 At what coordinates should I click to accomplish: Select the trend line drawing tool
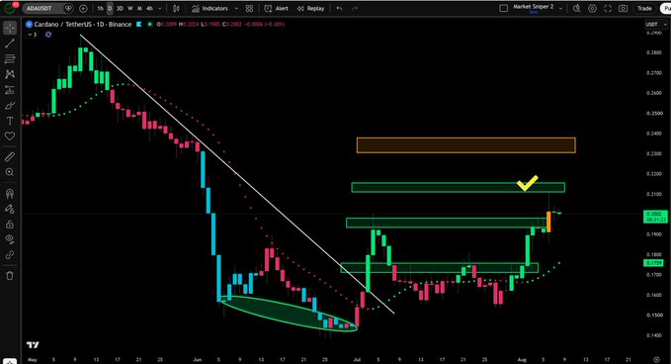click(x=10, y=43)
